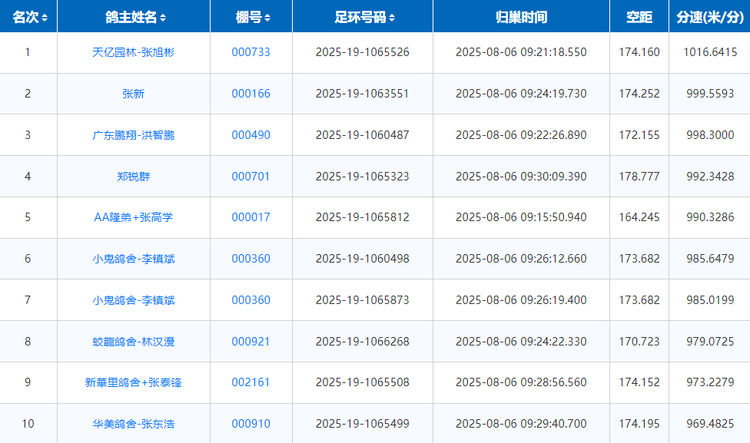Image resolution: width=750 pixels, height=443 pixels.
Task: Select AA隆弟+张高学 owner link
Action: pos(133,217)
